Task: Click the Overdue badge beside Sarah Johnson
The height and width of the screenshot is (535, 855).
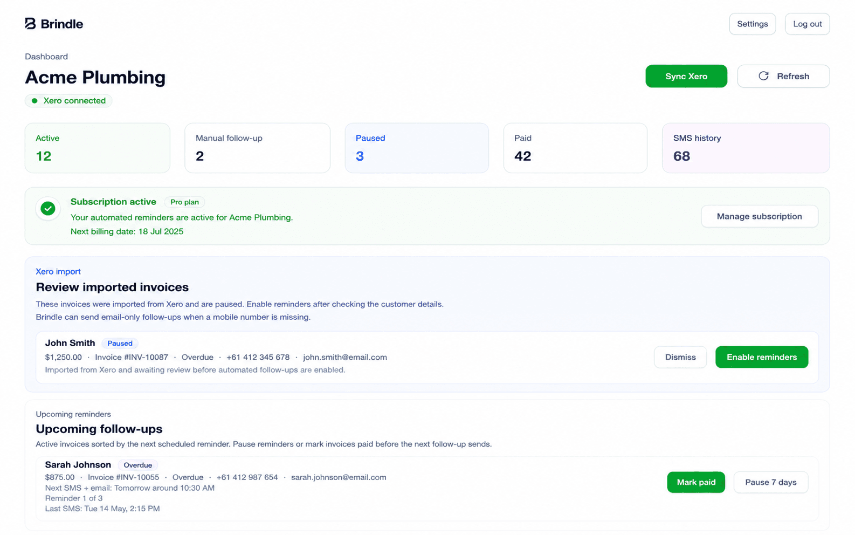Action: (137, 465)
